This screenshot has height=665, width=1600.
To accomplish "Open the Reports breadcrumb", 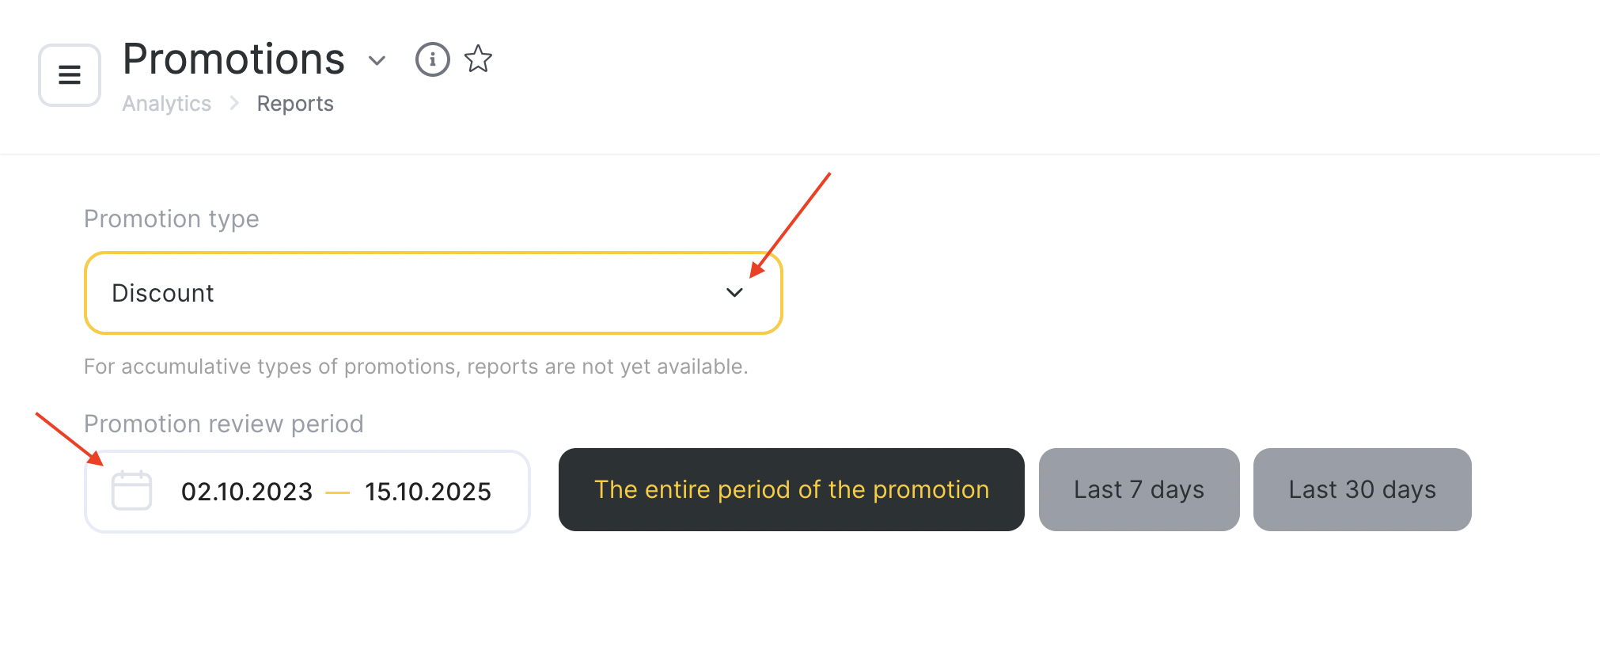I will (x=295, y=104).
